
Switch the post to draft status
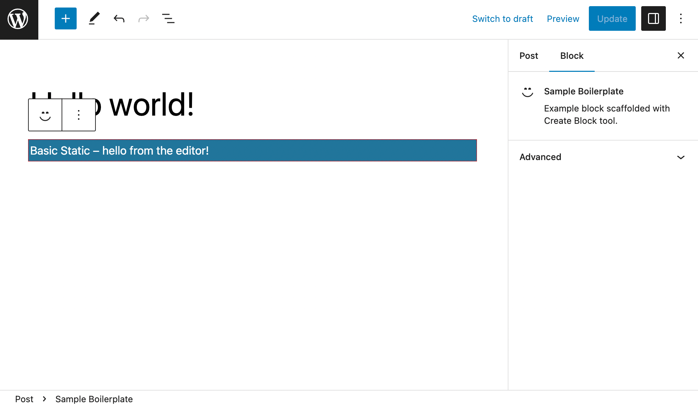pos(502,18)
